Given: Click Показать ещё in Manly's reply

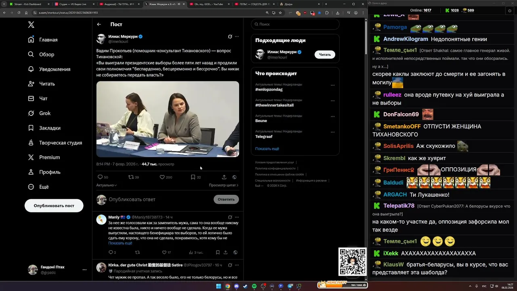Looking at the screenshot, I should tap(120, 243).
